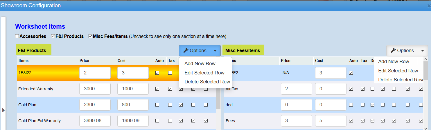The width and height of the screenshot is (431, 130).
Task: Close the Showroom Configuration dialog
Action: pos(429,6)
